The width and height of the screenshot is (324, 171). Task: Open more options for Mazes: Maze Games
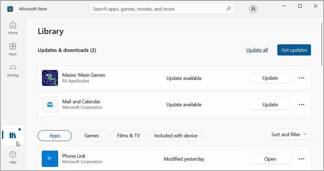[x=301, y=78]
